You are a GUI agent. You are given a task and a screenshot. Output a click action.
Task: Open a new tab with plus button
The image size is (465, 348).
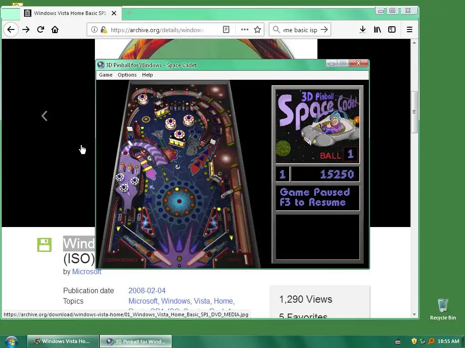(129, 13)
